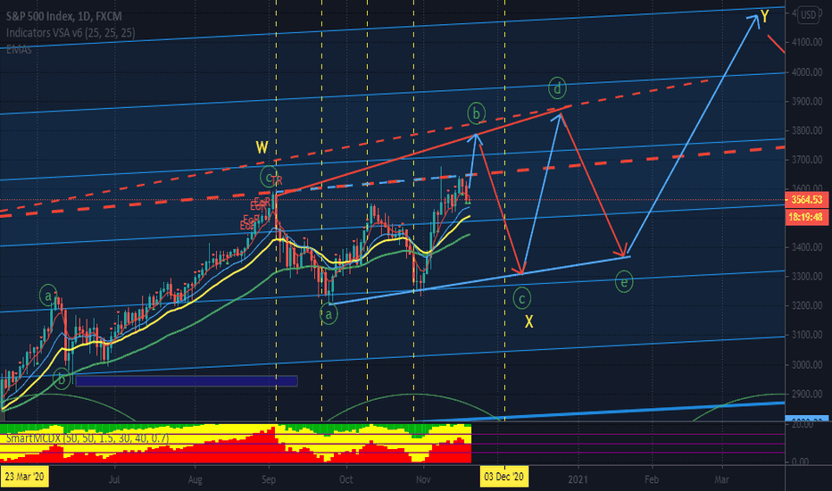Select circled b label above blue arrow tip
Viewport: 832px width, 491px height.
click(477, 113)
